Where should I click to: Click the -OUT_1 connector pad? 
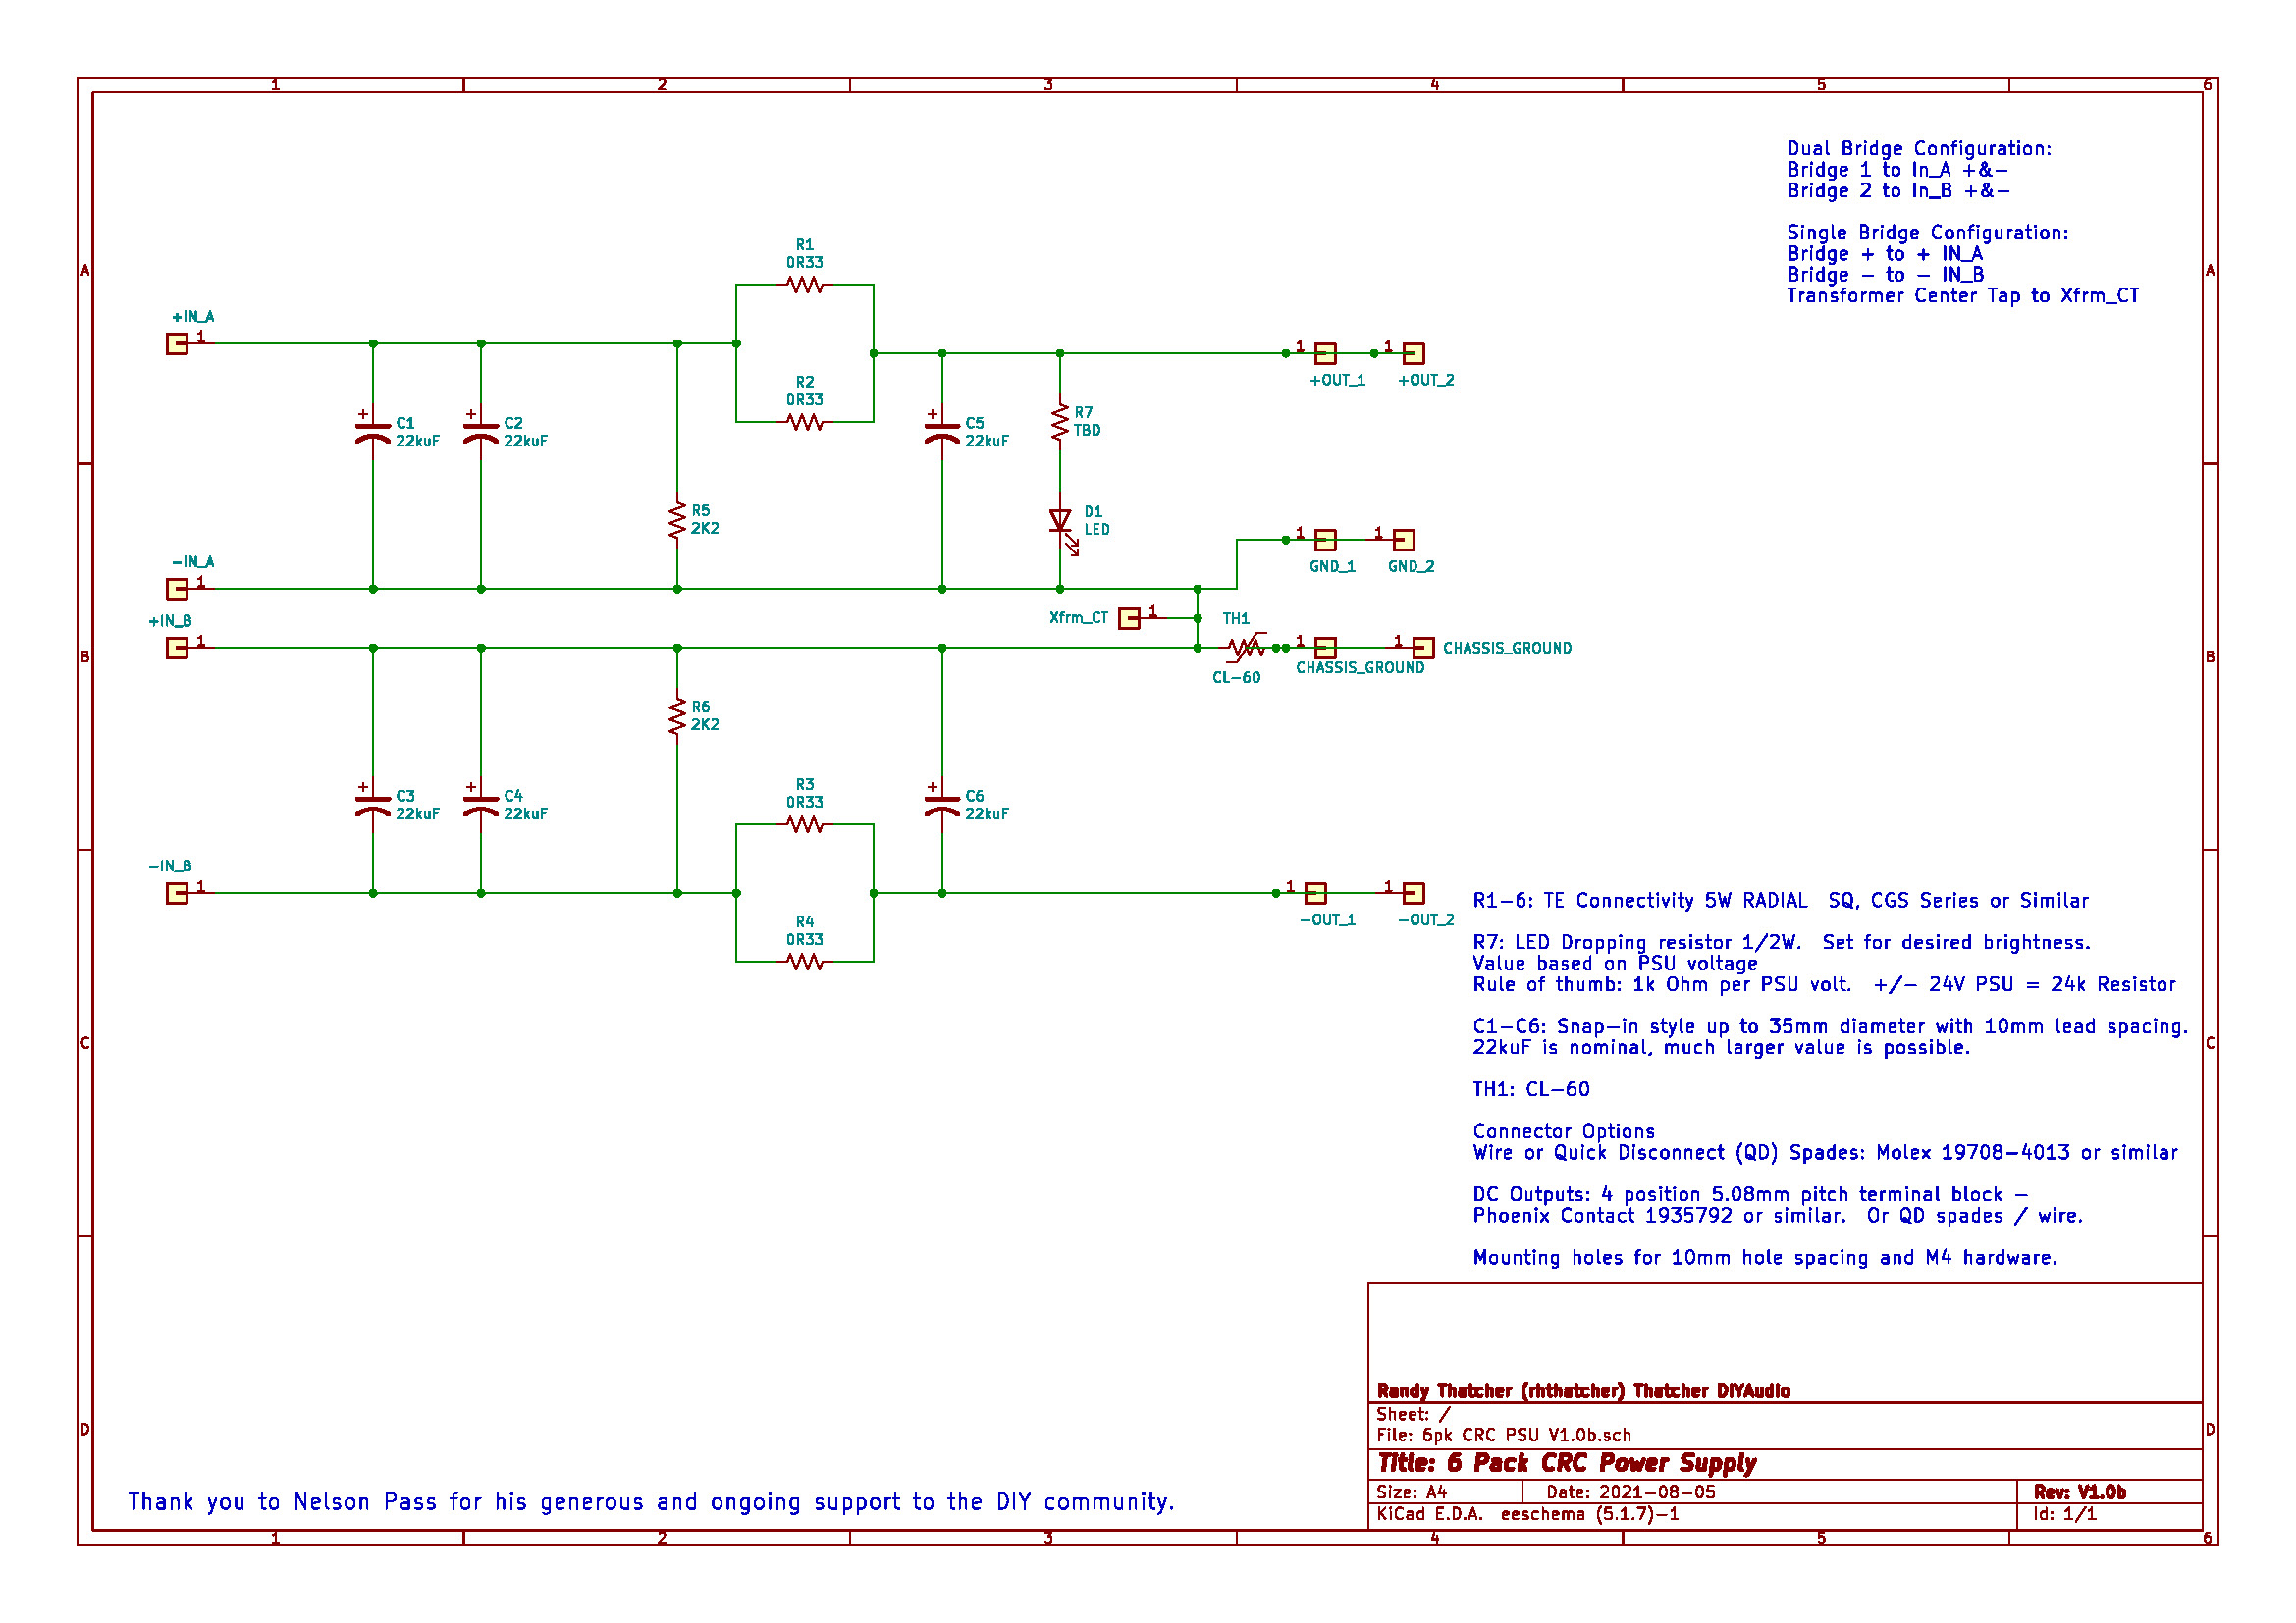pyautogui.click(x=1315, y=894)
